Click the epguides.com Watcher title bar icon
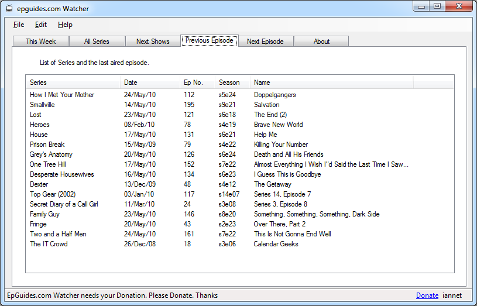477x306 pixels. (9, 9)
